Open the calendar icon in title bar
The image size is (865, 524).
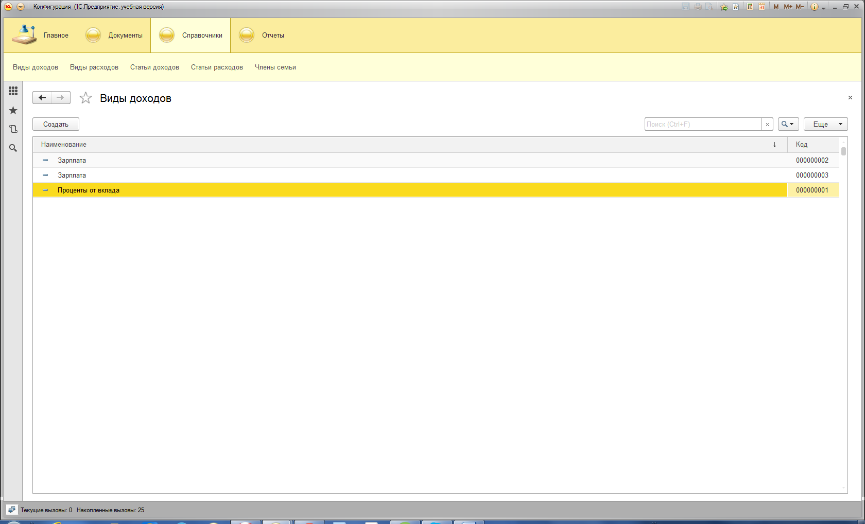(x=762, y=7)
